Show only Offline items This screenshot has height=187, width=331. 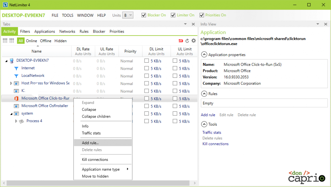pyautogui.click(x=46, y=41)
